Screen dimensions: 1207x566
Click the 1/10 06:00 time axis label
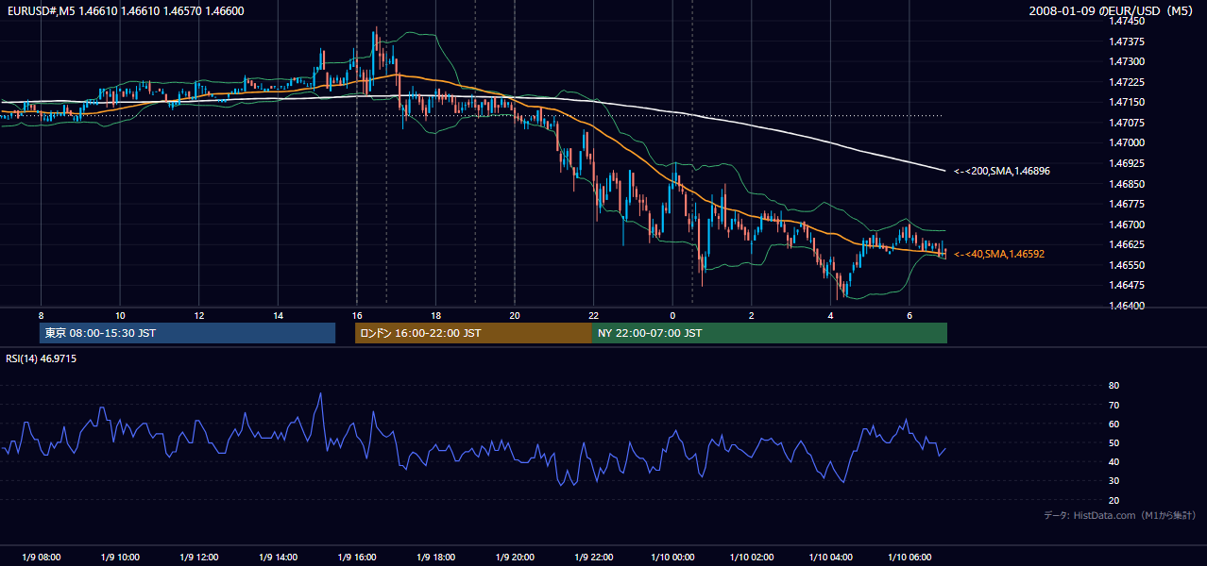point(909,557)
